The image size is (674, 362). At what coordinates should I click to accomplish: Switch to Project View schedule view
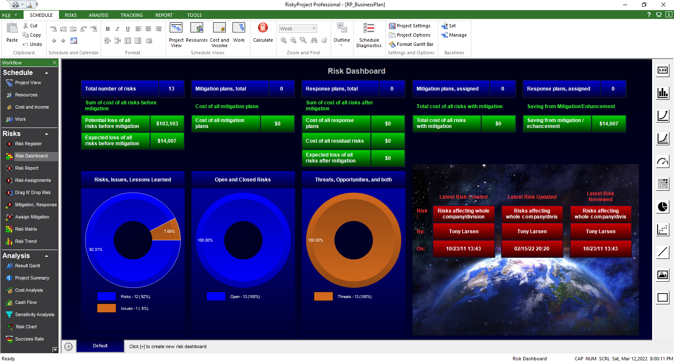pos(176,35)
